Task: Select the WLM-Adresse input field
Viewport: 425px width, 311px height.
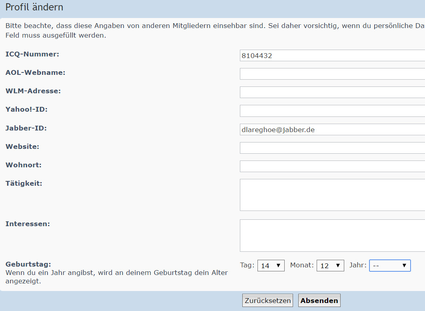Action: (x=332, y=92)
